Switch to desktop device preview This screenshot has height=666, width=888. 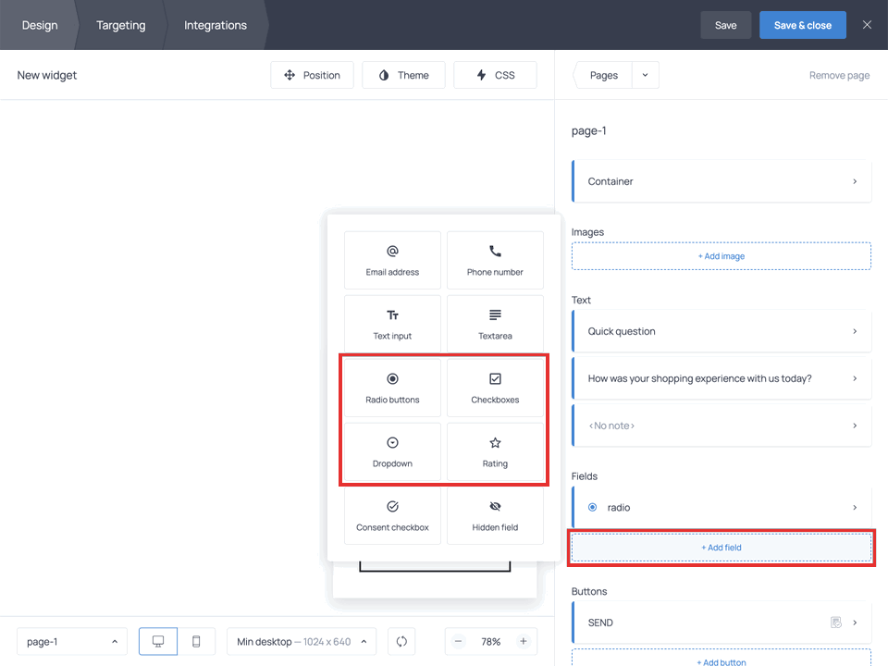[x=158, y=641]
